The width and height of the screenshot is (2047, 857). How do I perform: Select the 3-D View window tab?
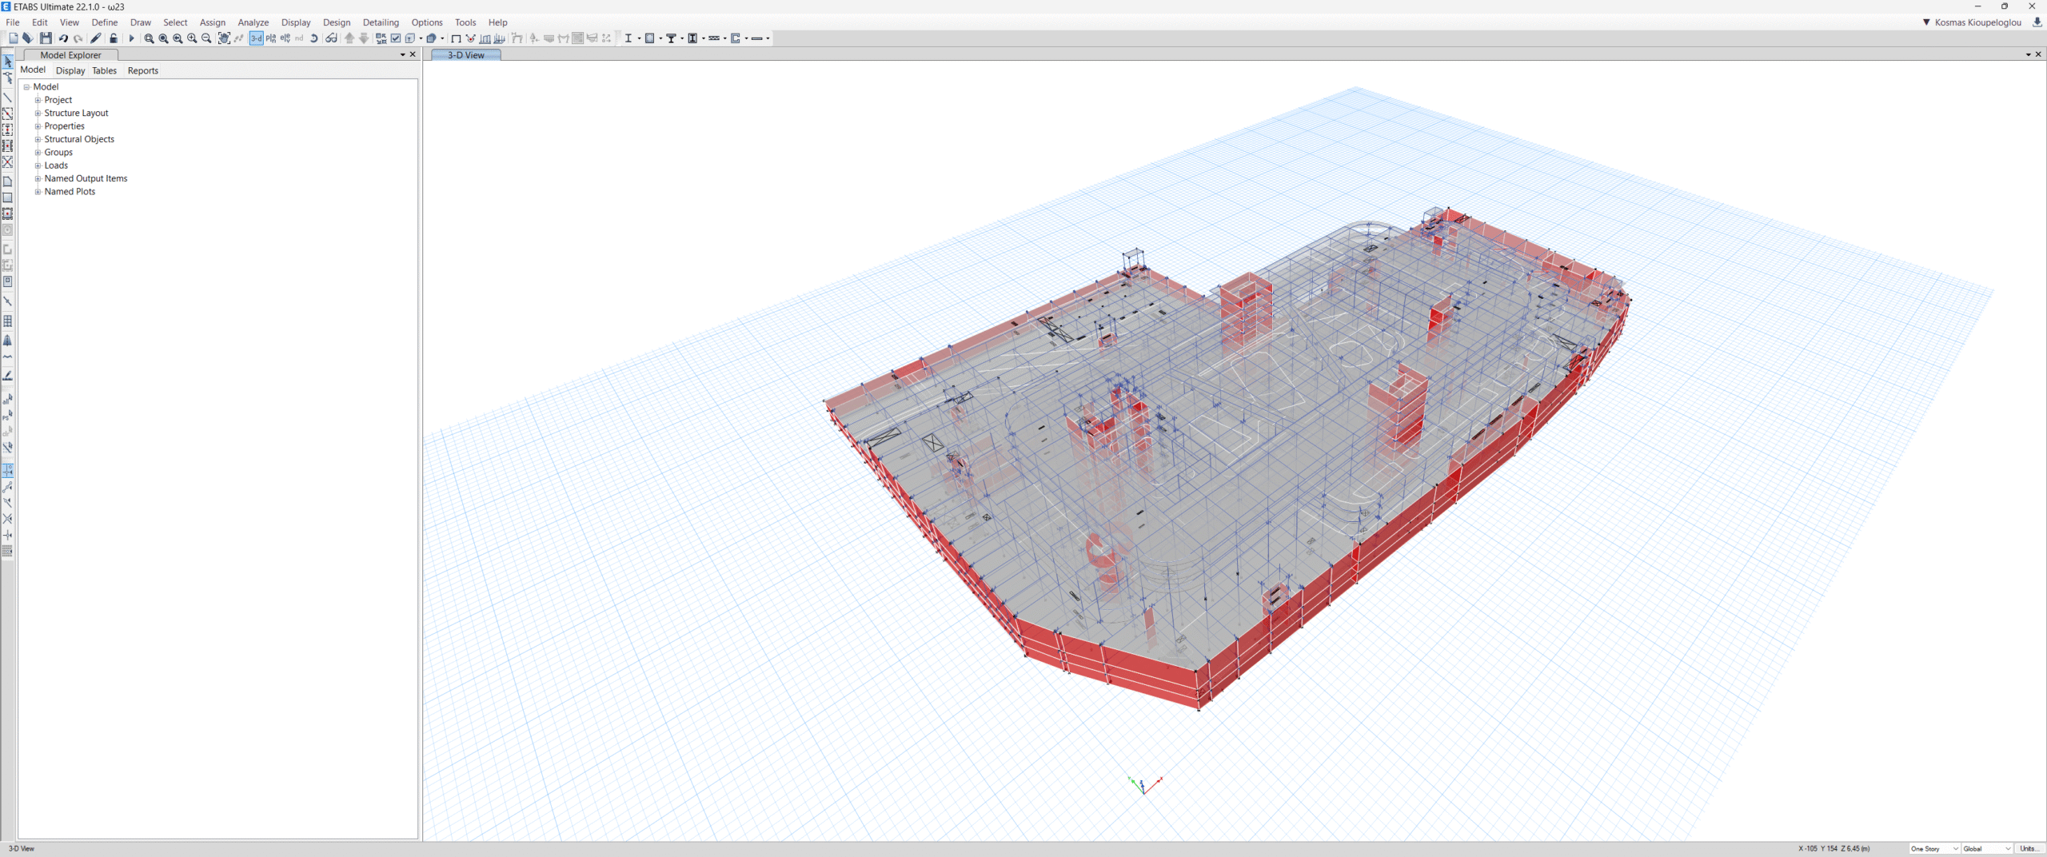[x=466, y=55]
